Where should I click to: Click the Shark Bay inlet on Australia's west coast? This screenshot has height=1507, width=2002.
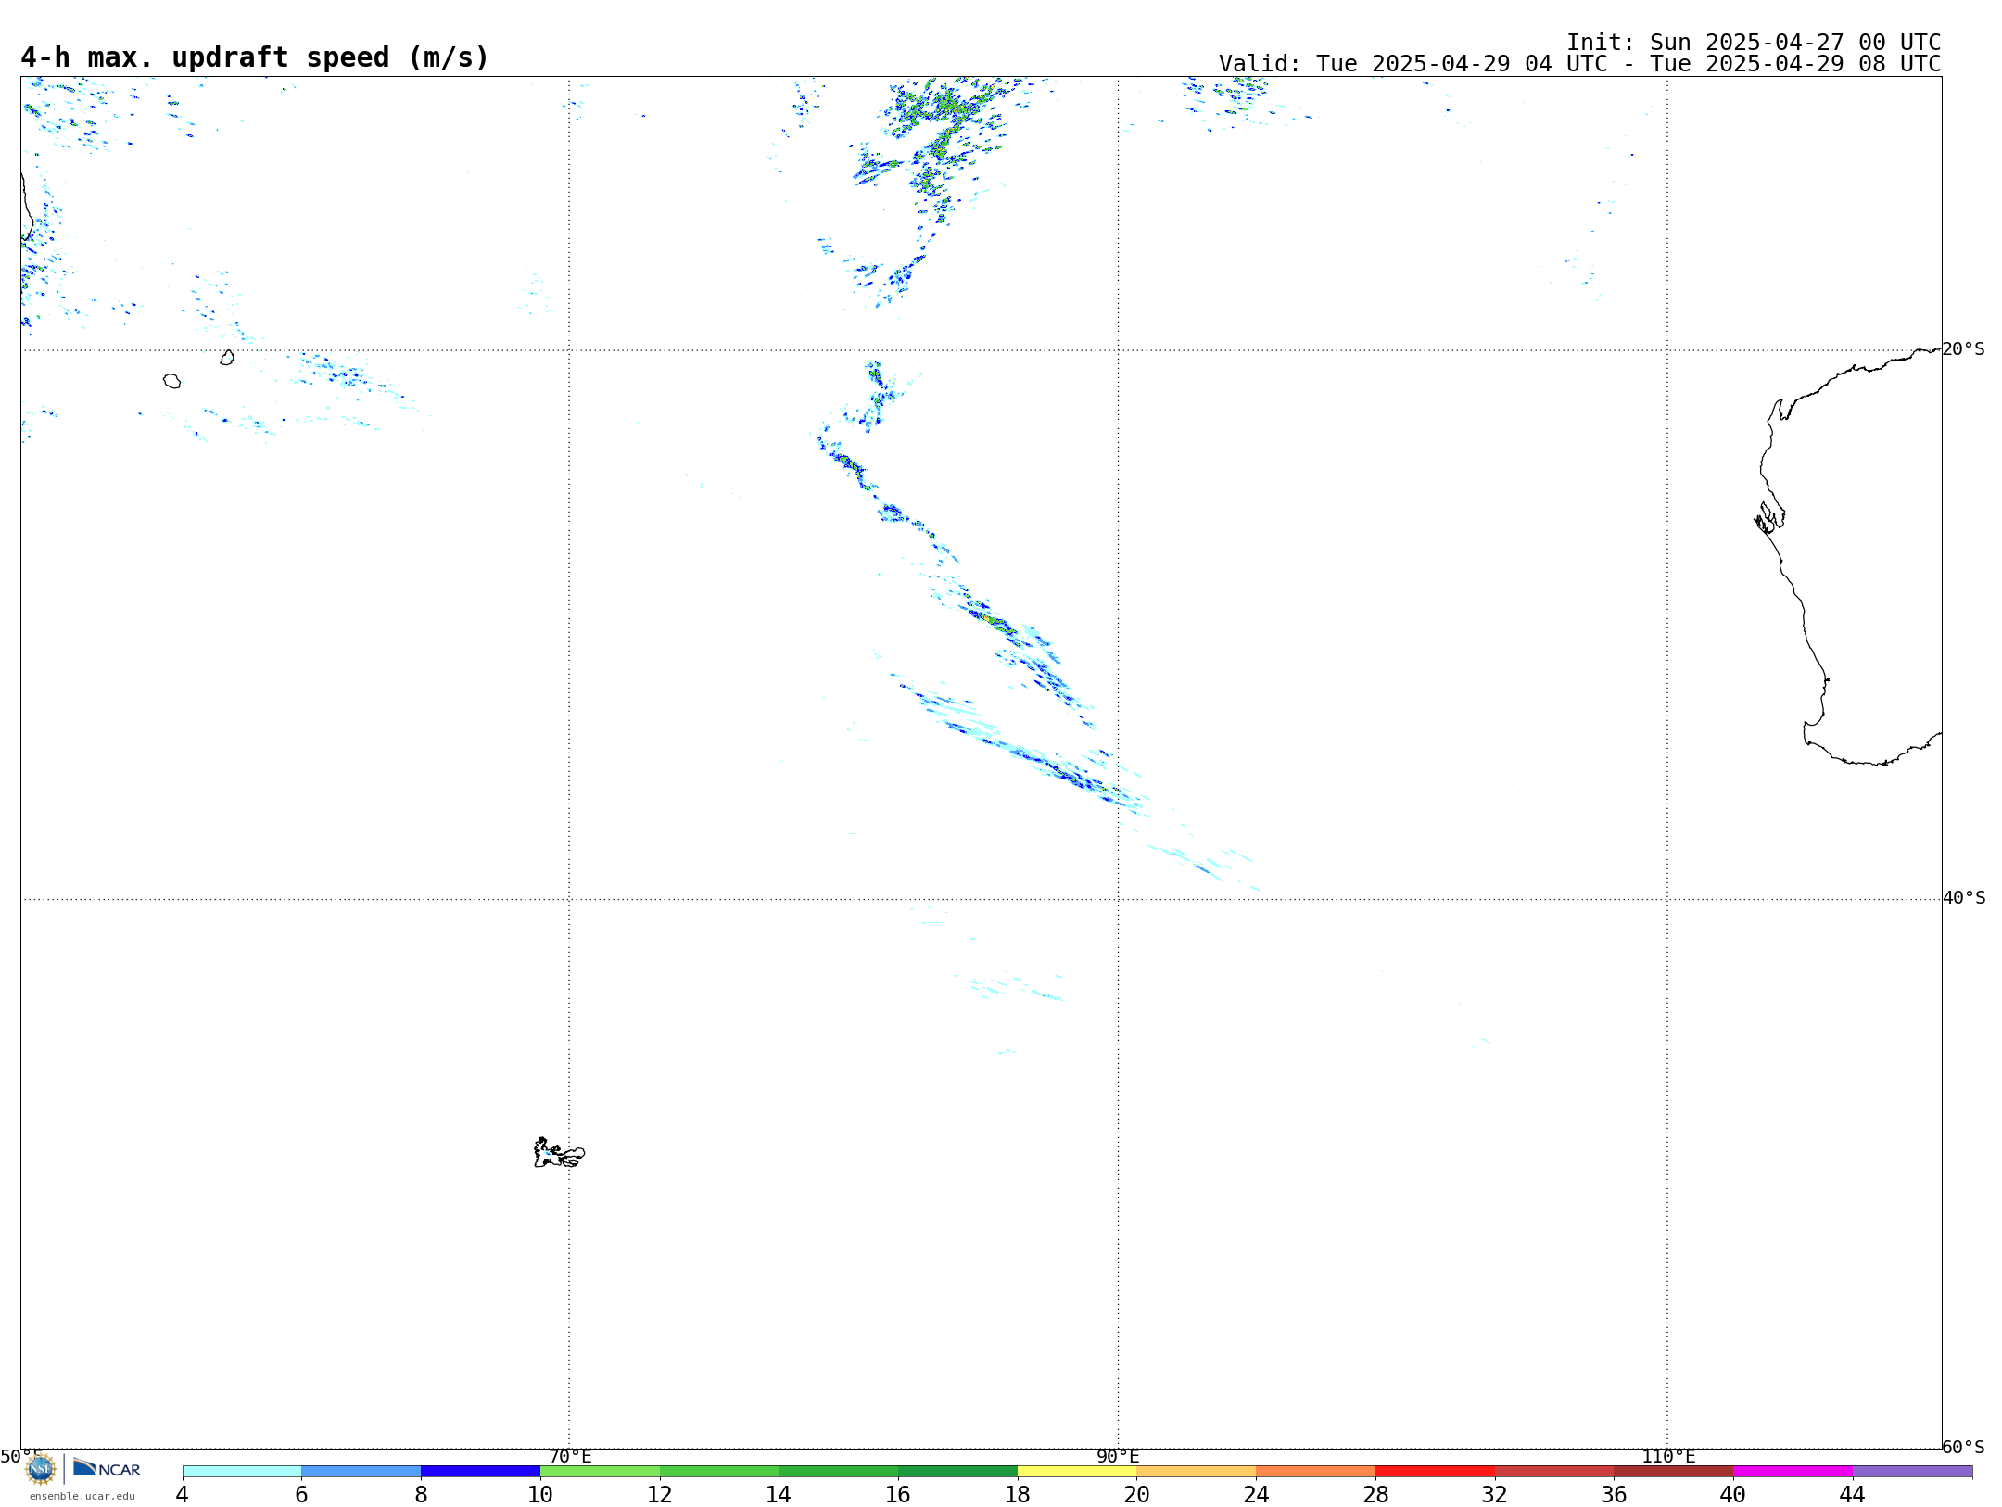(1769, 517)
